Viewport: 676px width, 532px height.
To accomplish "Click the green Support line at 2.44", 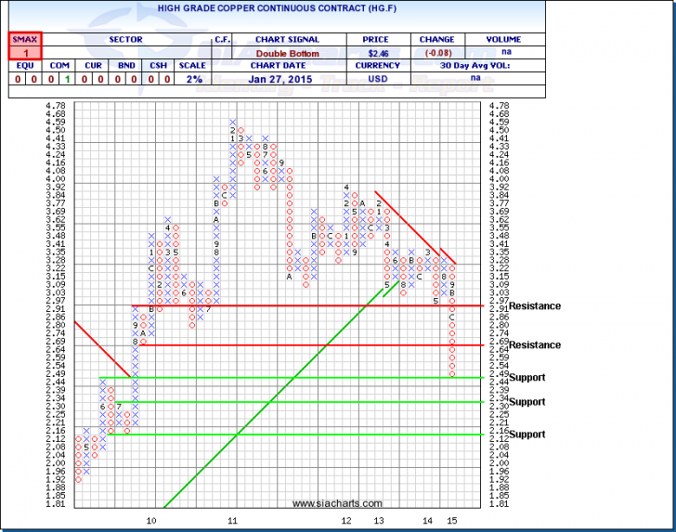I will pos(279,378).
